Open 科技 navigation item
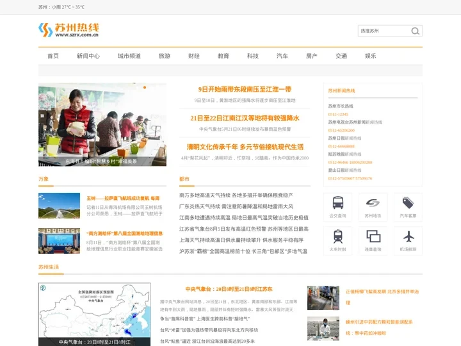 click(x=252, y=56)
